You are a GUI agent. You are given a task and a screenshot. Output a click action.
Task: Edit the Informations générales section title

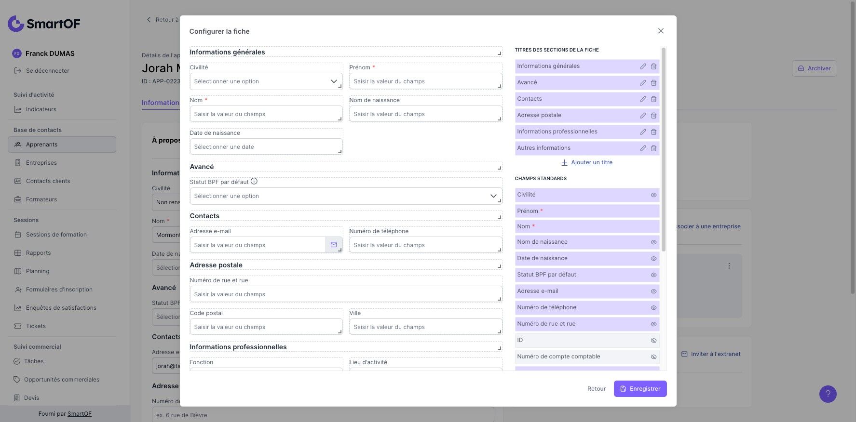click(x=643, y=66)
